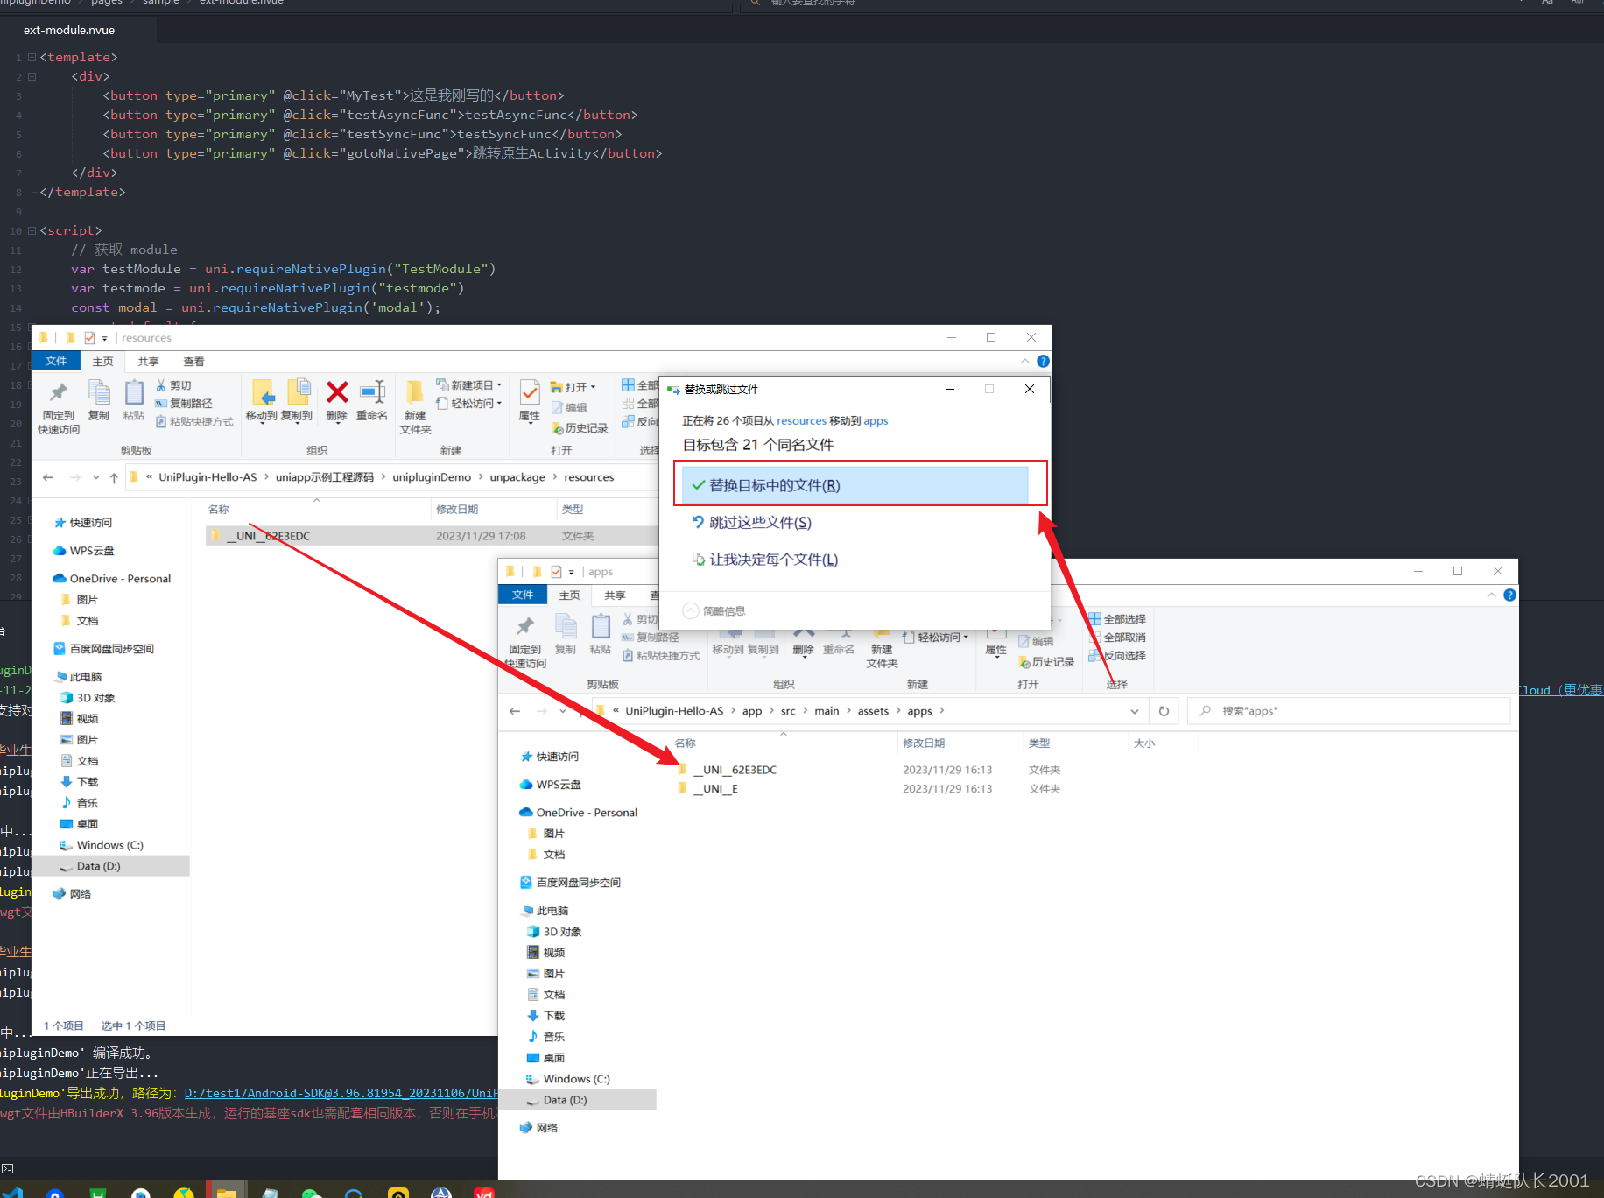Click Invert Selection (反向选择) in apps window

point(1117,656)
